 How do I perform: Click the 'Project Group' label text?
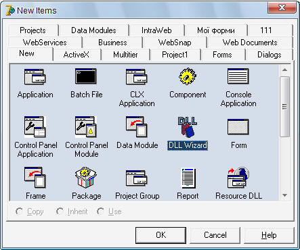click(x=137, y=196)
